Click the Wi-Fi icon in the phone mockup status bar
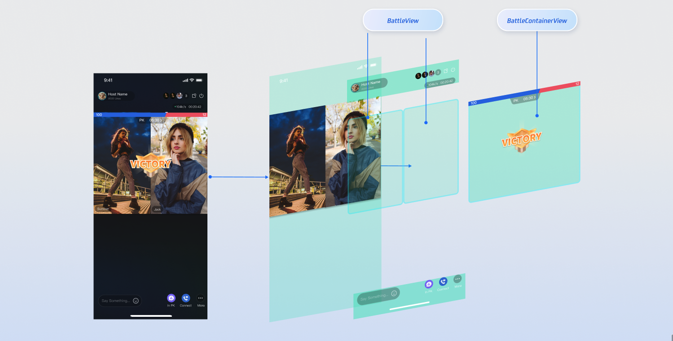Image resolution: width=673 pixels, height=341 pixels. click(192, 80)
